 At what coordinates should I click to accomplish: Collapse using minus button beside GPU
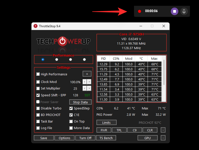point(163,138)
